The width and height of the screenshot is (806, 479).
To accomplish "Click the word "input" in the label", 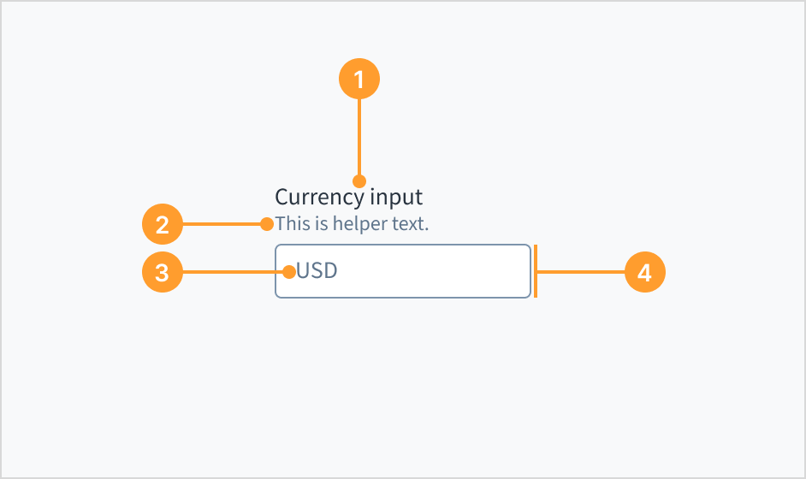I will click(396, 198).
